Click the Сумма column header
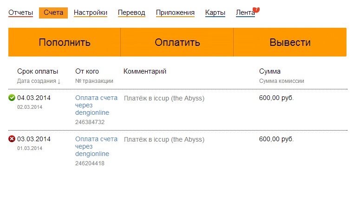353x200 pixels. point(270,71)
